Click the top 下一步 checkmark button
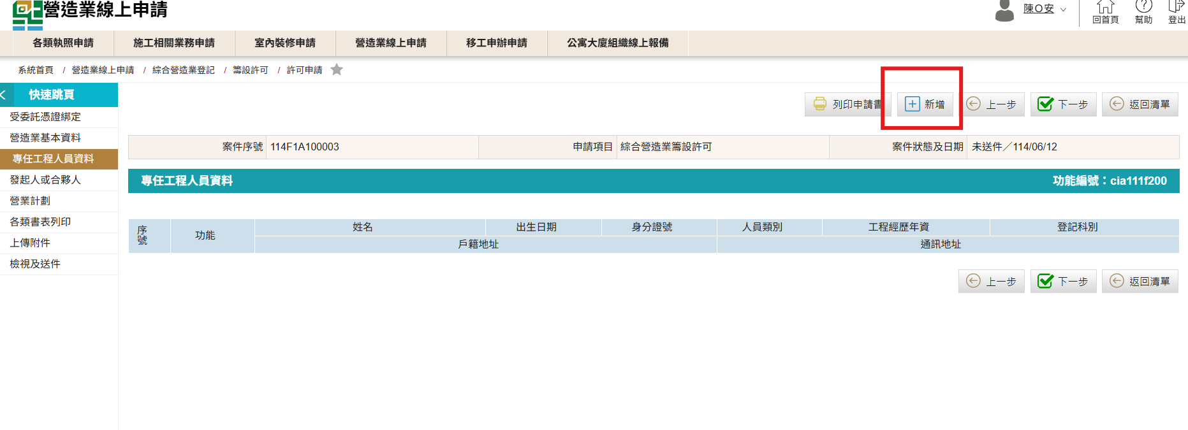Viewport: 1188px width, 430px height. click(1063, 104)
